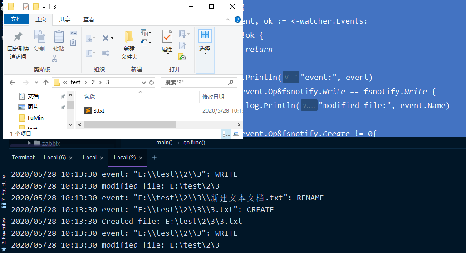Click the scissors Cut icon

tap(54, 58)
